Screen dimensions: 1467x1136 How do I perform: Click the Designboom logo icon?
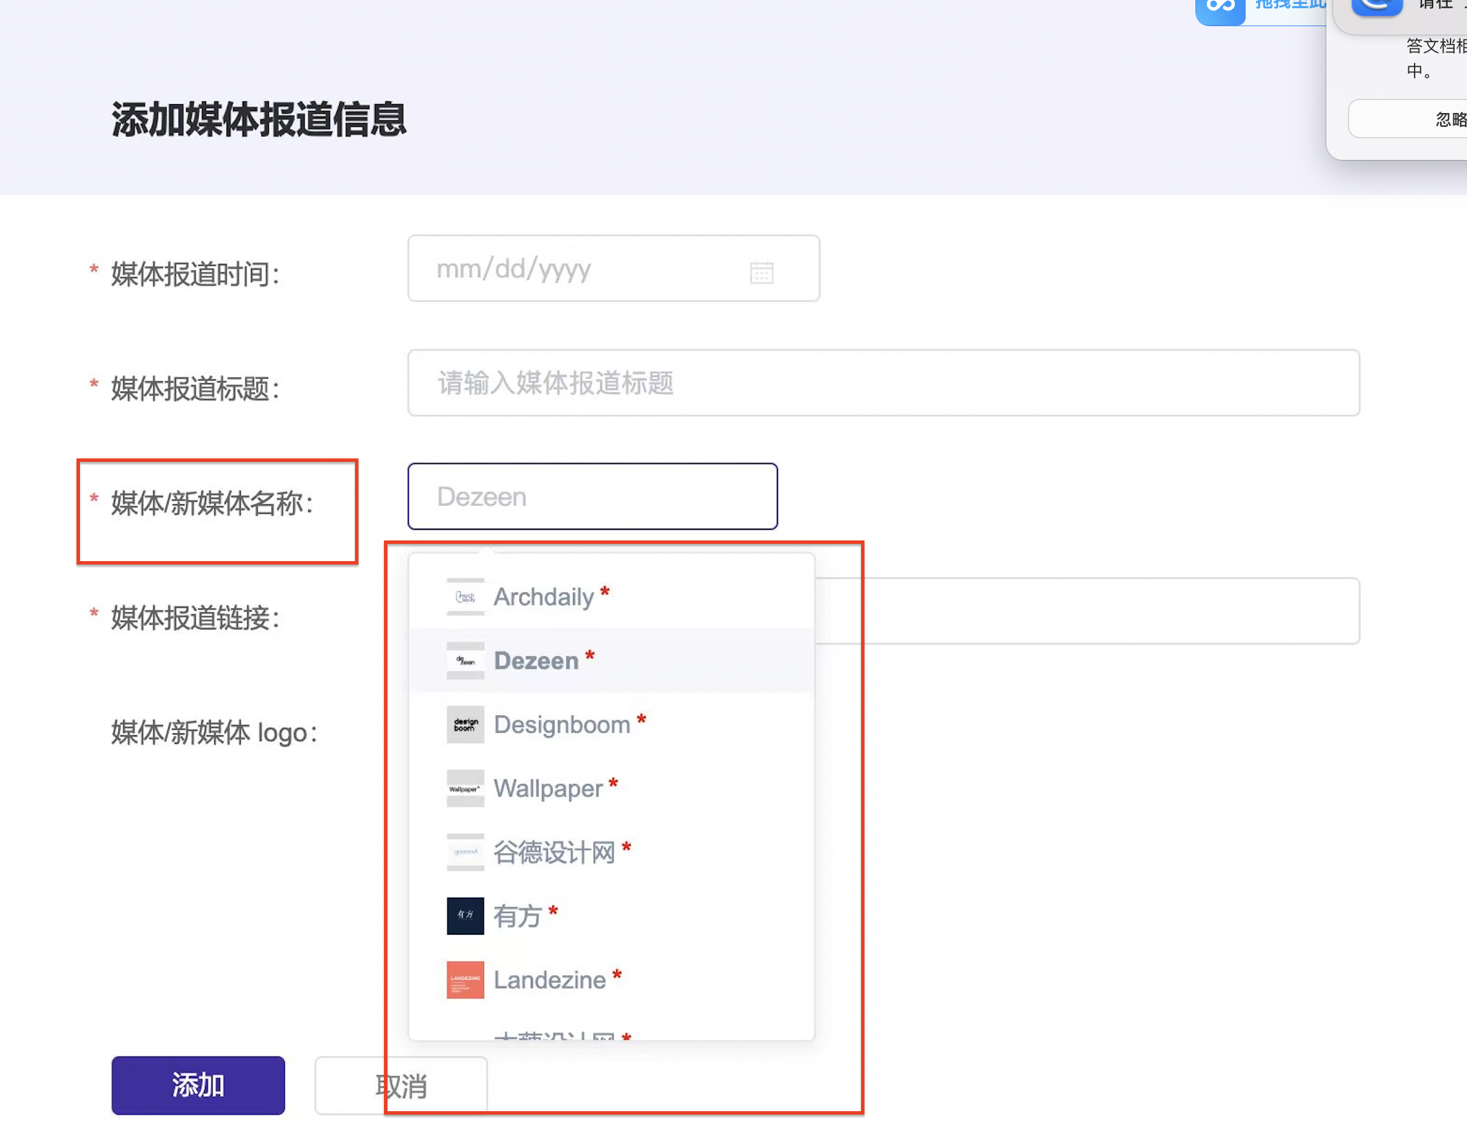[x=465, y=724]
